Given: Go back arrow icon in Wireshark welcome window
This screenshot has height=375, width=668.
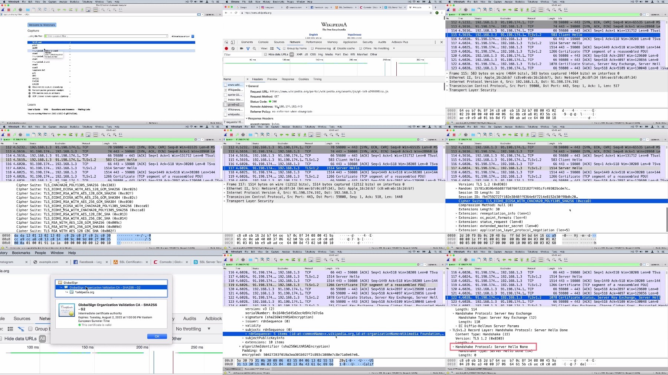Looking at the screenshot, I should (x=59, y=10).
